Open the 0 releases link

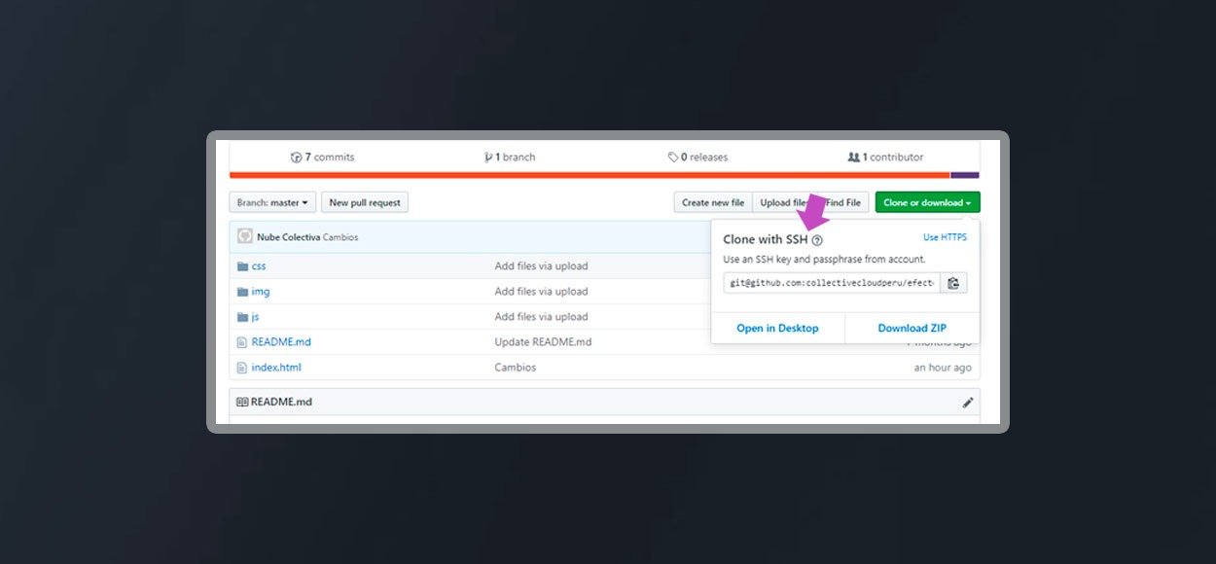pos(697,157)
